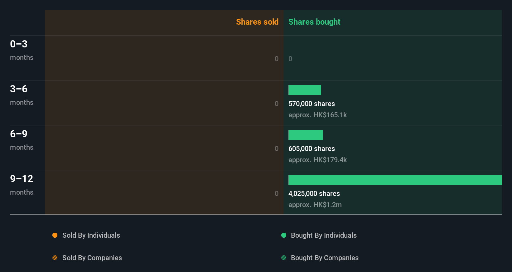
Task: Click the green bar for 6–9 months
Action: point(306,135)
